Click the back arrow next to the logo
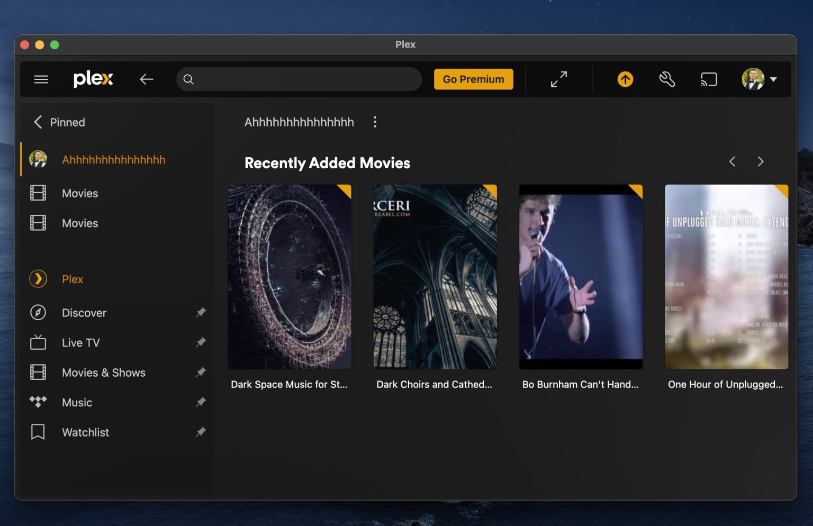The image size is (813, 526). coord(147,79)
